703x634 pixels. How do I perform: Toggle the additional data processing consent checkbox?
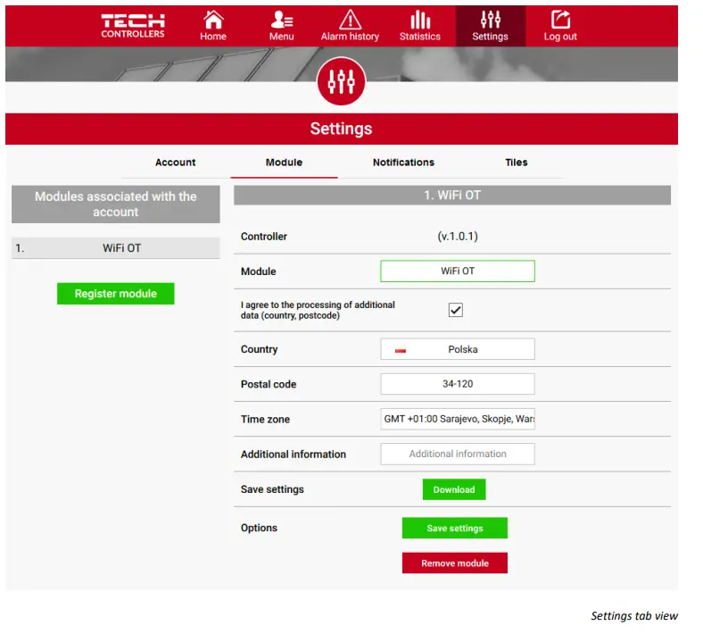click(x=456, y=310)
